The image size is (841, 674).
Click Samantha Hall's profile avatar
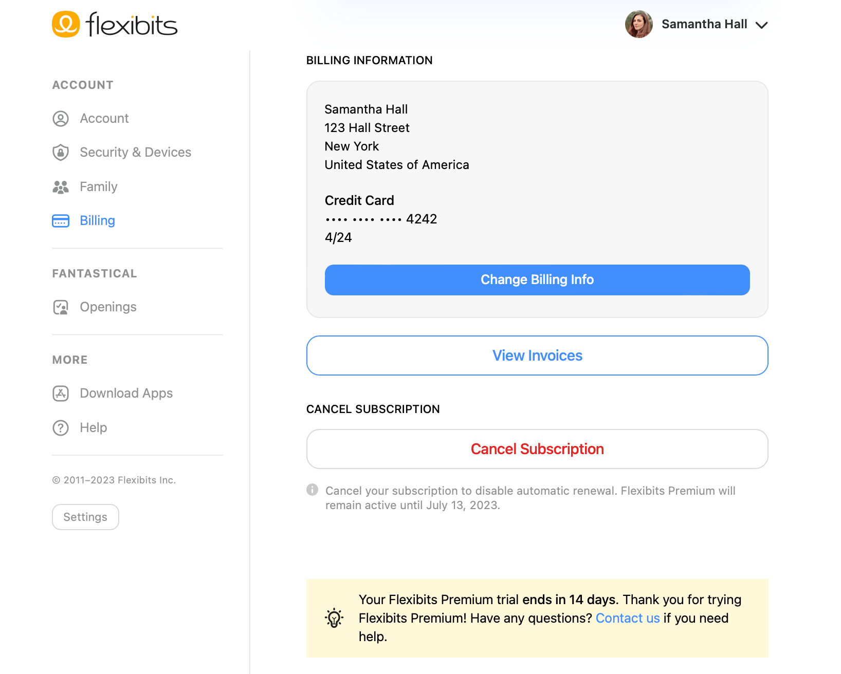(638, 24)
